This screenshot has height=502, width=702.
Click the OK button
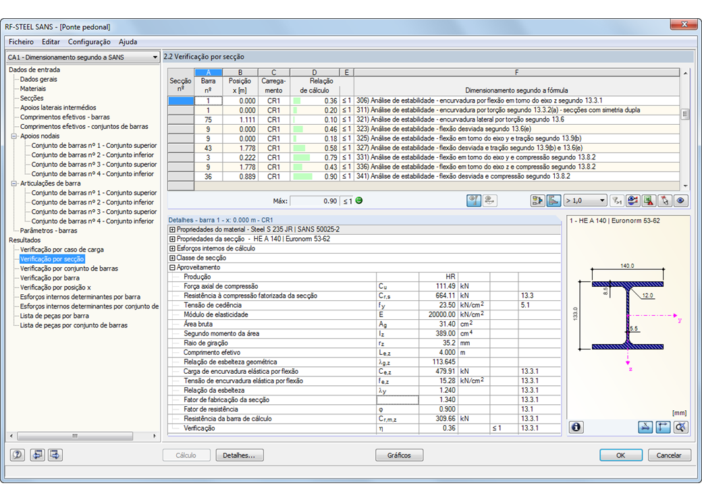point(621,455)
